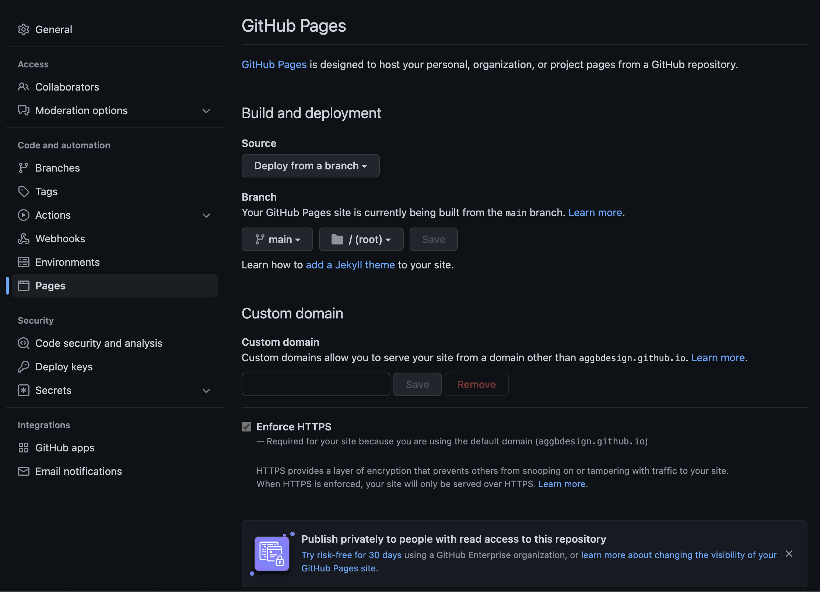Click the Collaborators people icon
820x592 pixels.
point(24,87)
